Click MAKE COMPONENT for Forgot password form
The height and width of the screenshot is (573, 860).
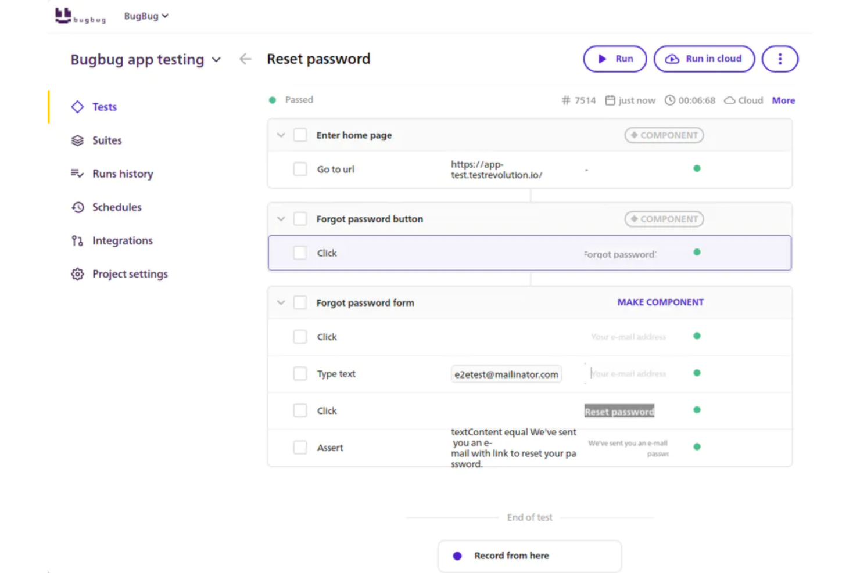[660, 302]
